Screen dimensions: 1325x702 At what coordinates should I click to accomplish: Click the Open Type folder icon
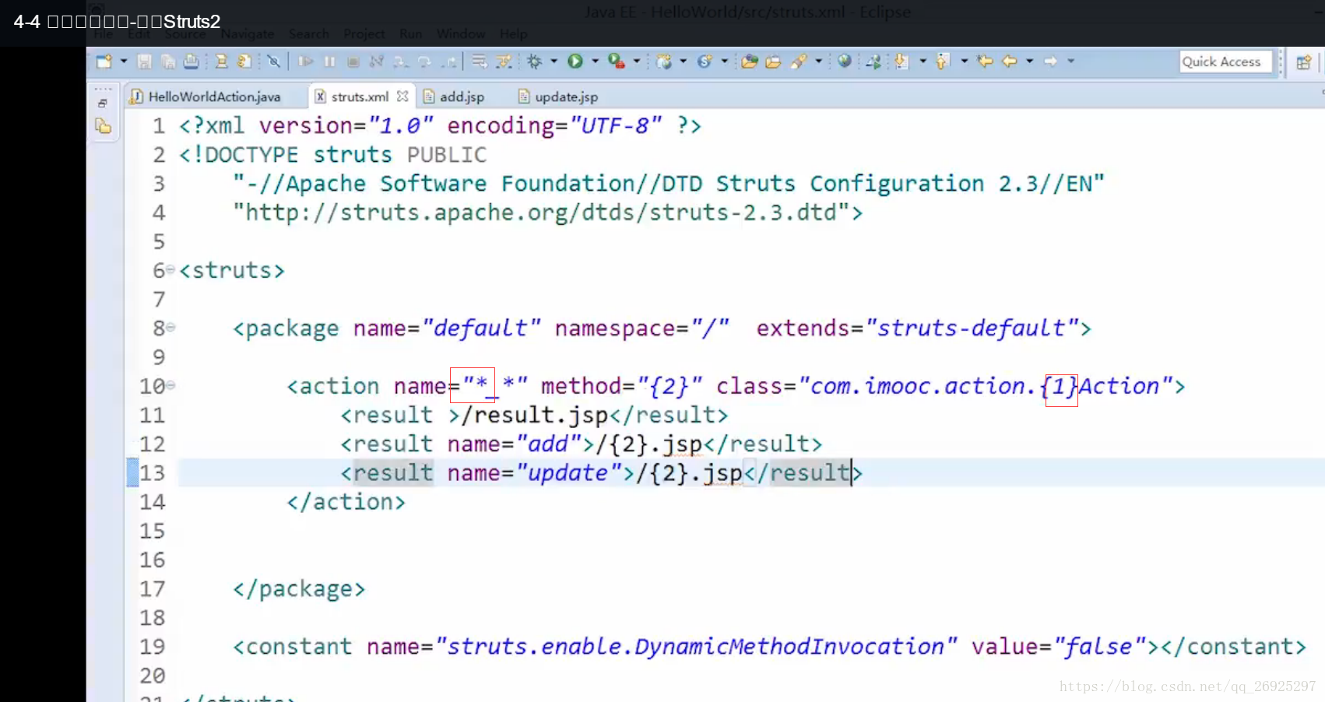pyautogui.click(x=750, y=61)
